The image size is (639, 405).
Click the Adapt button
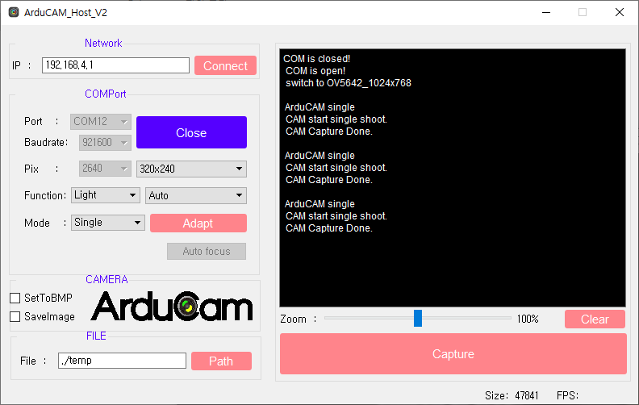[x=198, y=223]
